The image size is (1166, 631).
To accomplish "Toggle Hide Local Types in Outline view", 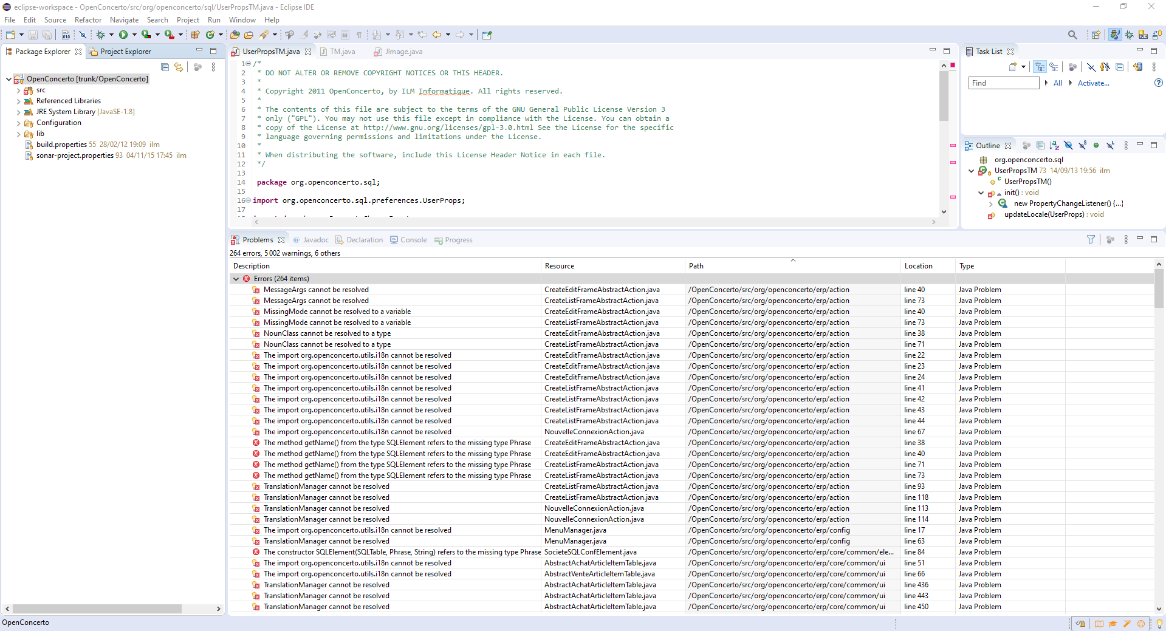I will click(x=1110, y=145).
